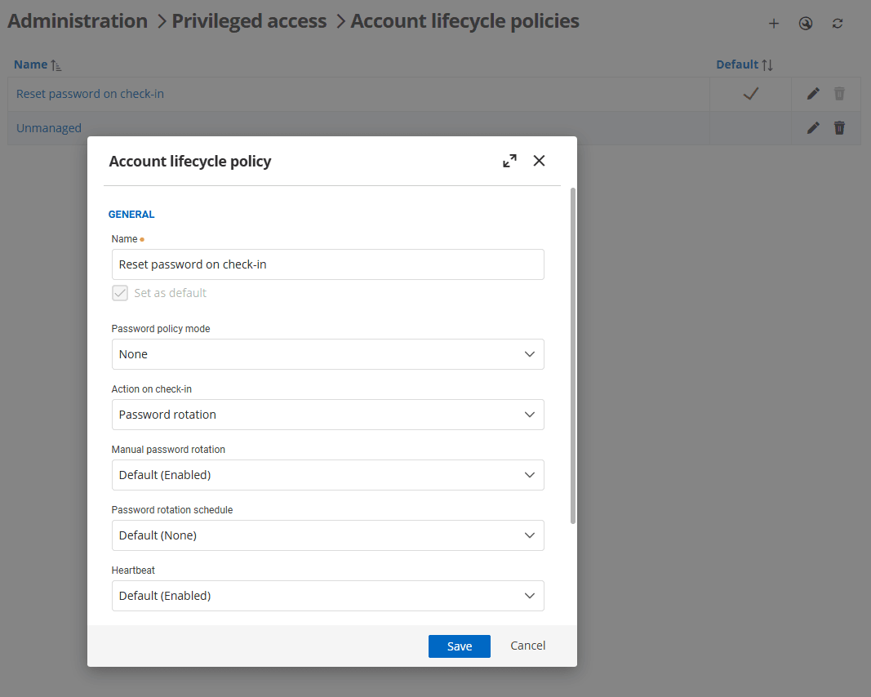Save the account lifecycle policy

(x=459, y=646)
